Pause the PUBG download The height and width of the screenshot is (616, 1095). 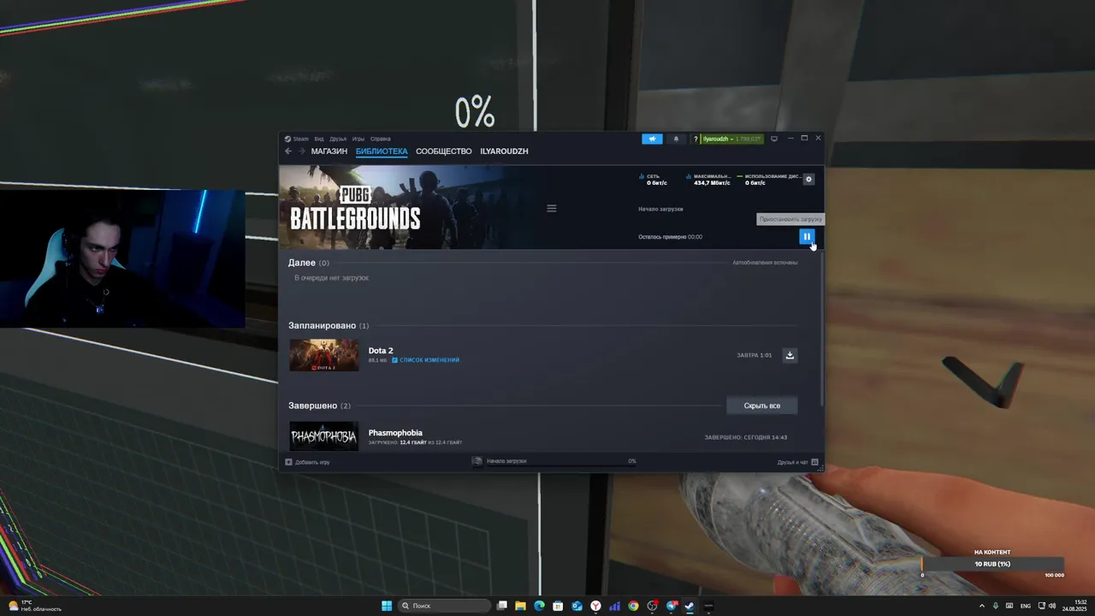click(807, 237)
